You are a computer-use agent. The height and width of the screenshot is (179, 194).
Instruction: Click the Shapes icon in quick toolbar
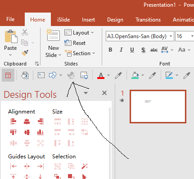53,75
